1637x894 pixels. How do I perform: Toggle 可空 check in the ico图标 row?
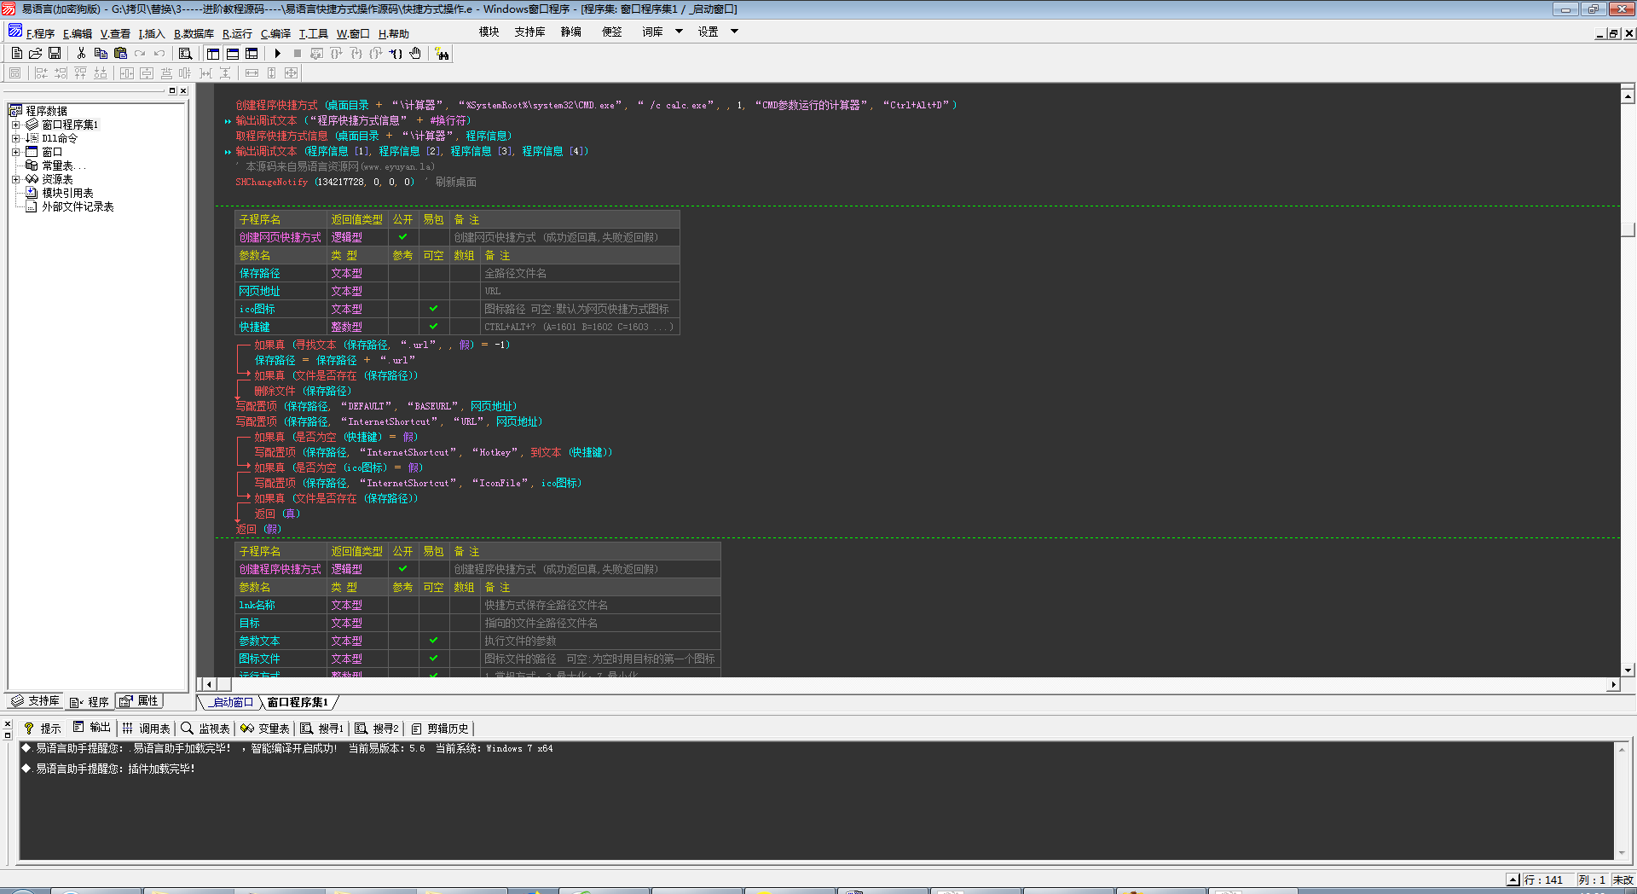point(433,309)
